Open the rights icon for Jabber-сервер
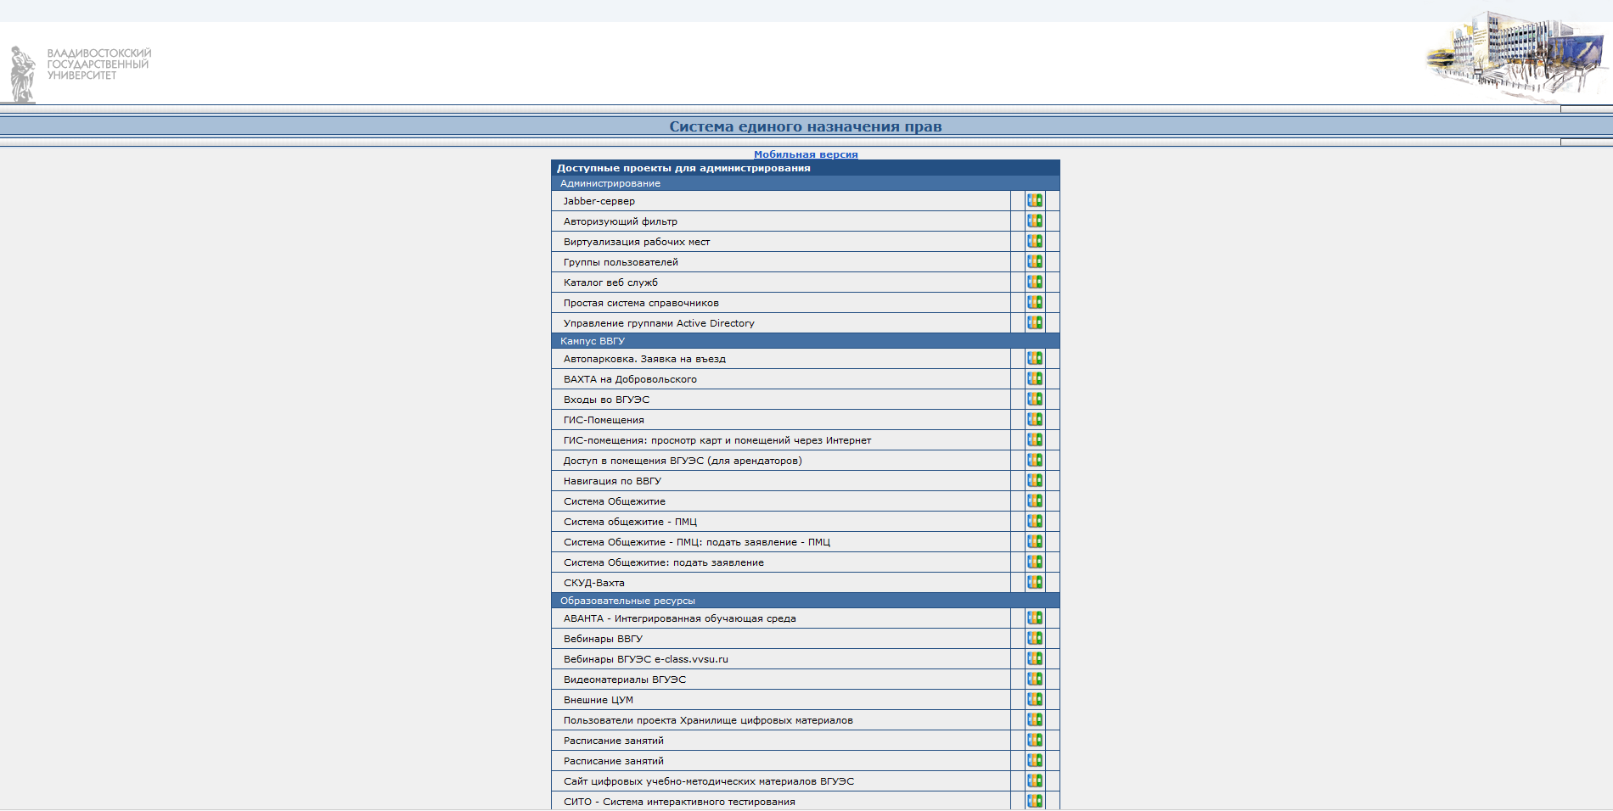The height and width of the screenshot is (811, 1613). [1034, 201]
